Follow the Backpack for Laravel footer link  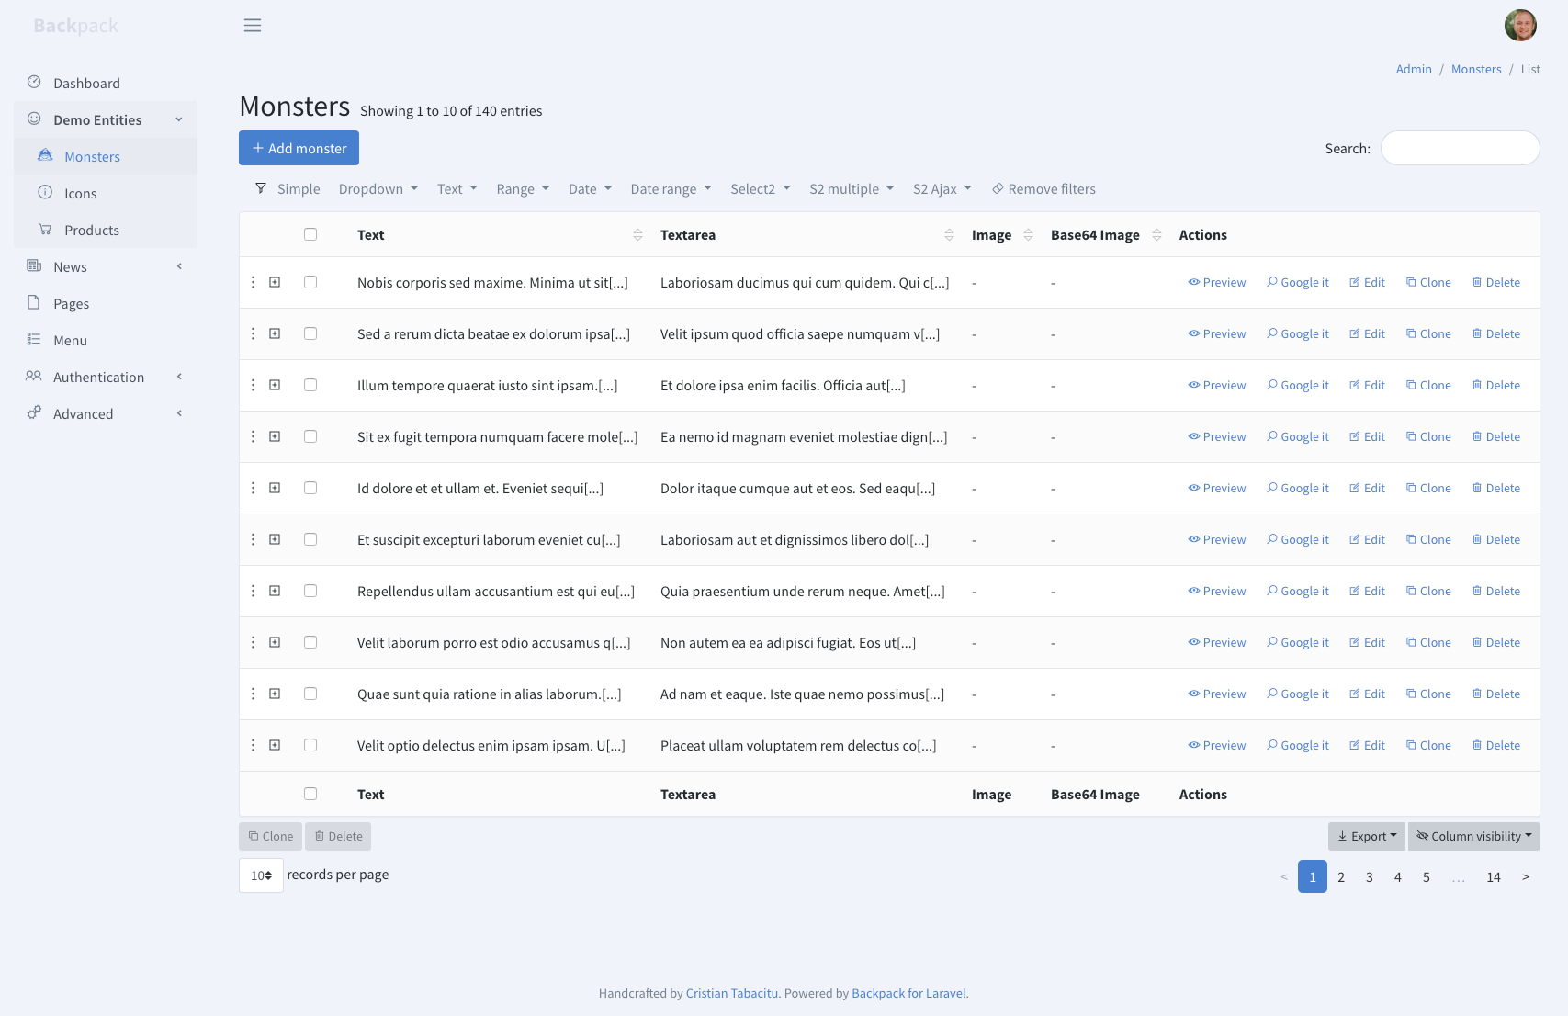(x=908, y=993)
